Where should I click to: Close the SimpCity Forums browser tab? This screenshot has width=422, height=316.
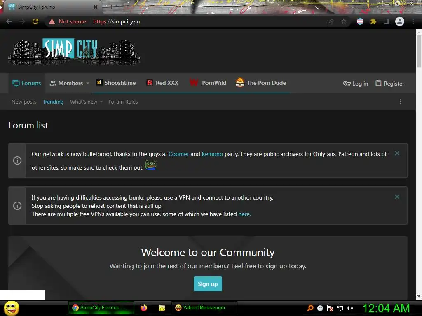coord(96,7)
